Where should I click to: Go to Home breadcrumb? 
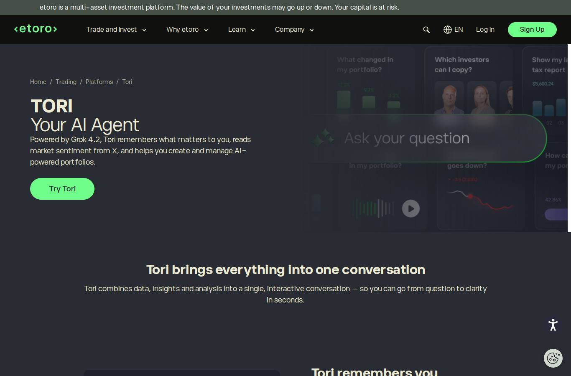point(38,82)
